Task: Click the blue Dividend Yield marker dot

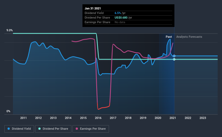Action: click(174, 56)
